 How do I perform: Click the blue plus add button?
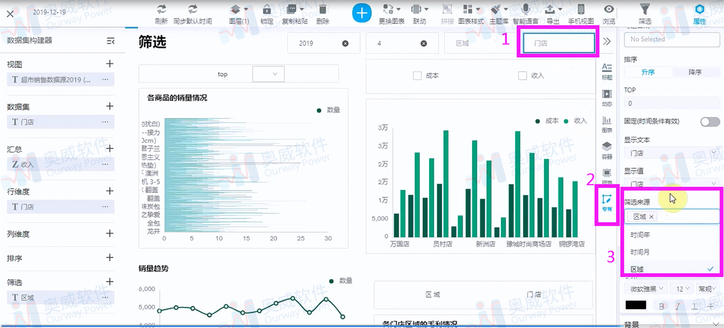click(x=361, y=13)
